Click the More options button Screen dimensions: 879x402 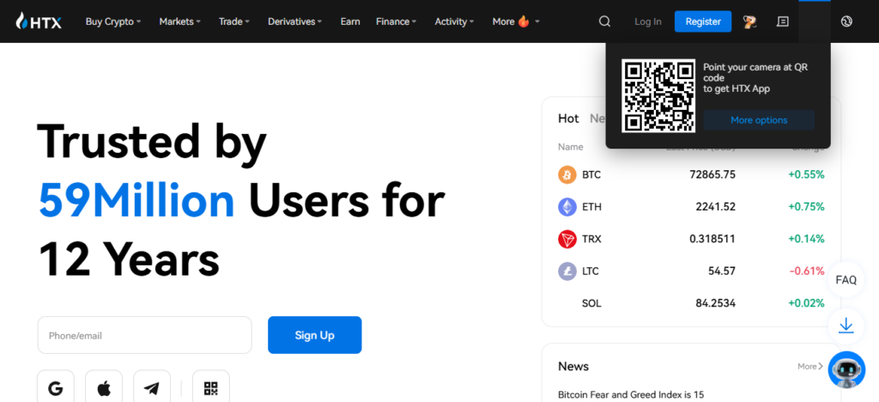759,120
